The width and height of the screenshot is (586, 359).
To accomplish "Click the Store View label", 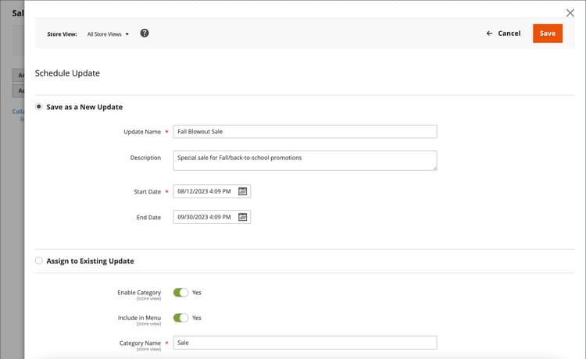I will [62, 34].
